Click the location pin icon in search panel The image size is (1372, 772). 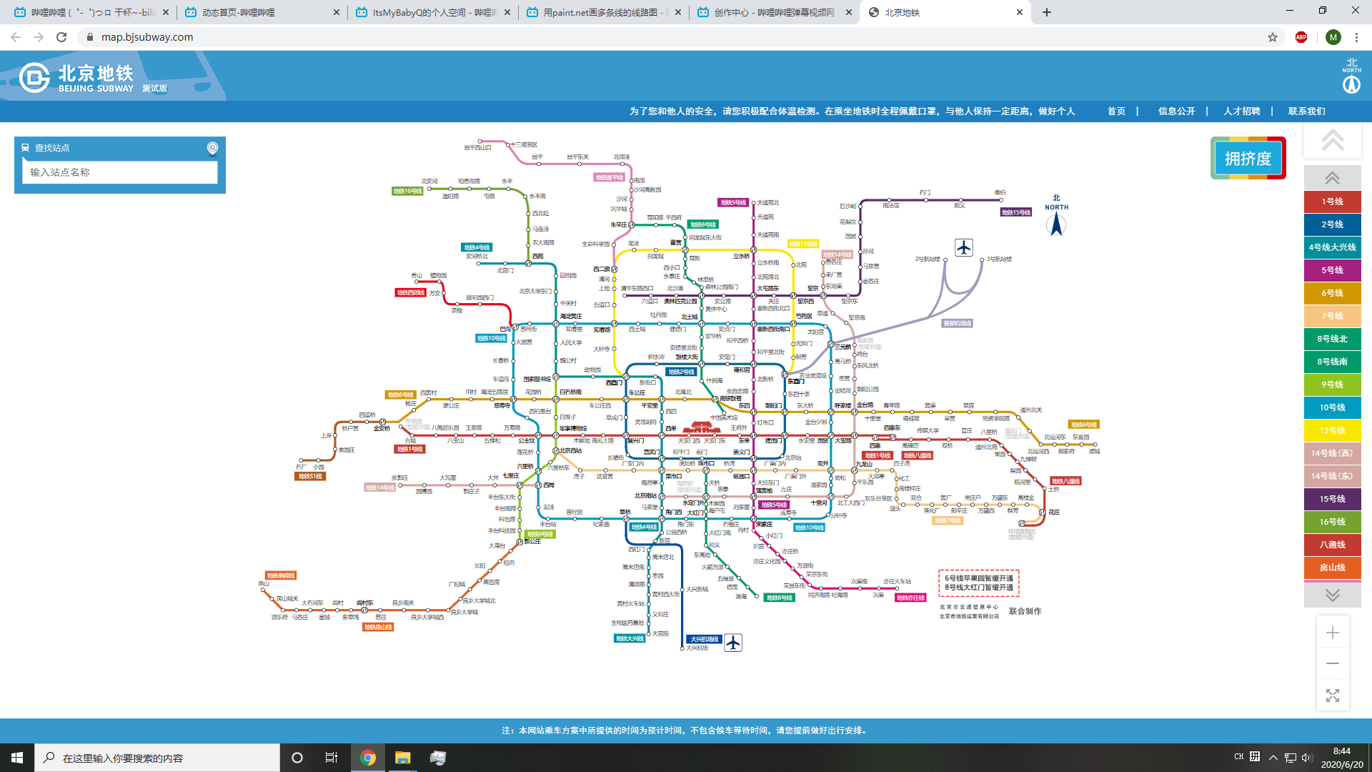click(x=212, y=148)
